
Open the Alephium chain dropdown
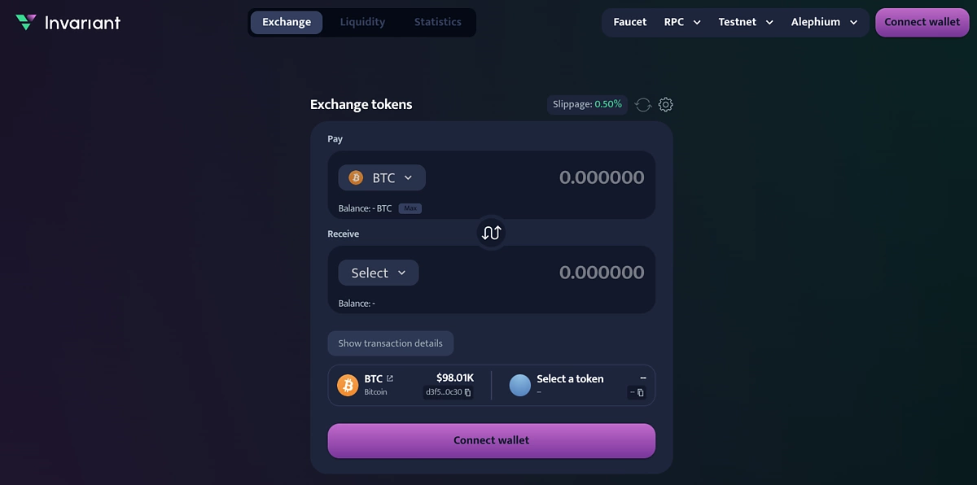[824, 22]
